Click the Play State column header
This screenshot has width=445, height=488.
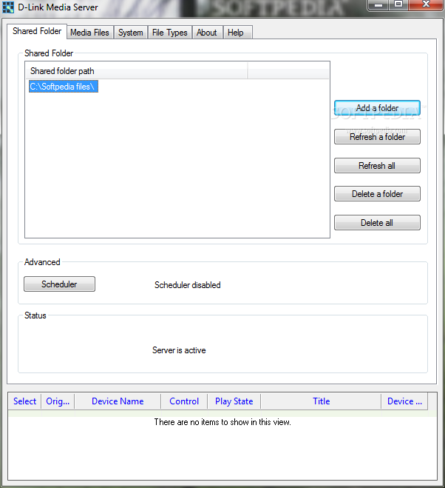coord(234,401)
